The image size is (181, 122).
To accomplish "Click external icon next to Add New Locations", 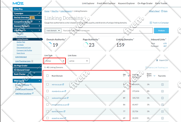I will tap(33, 93).
